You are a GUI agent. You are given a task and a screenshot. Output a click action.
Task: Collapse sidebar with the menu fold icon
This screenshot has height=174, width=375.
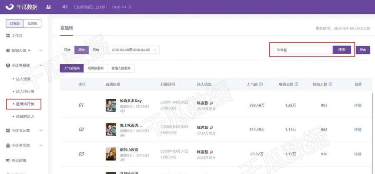pyautogui.click(x=48, y=7)
